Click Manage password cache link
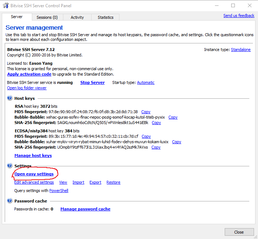The width and height of the screenshot is (258, 239). (85, 209)
